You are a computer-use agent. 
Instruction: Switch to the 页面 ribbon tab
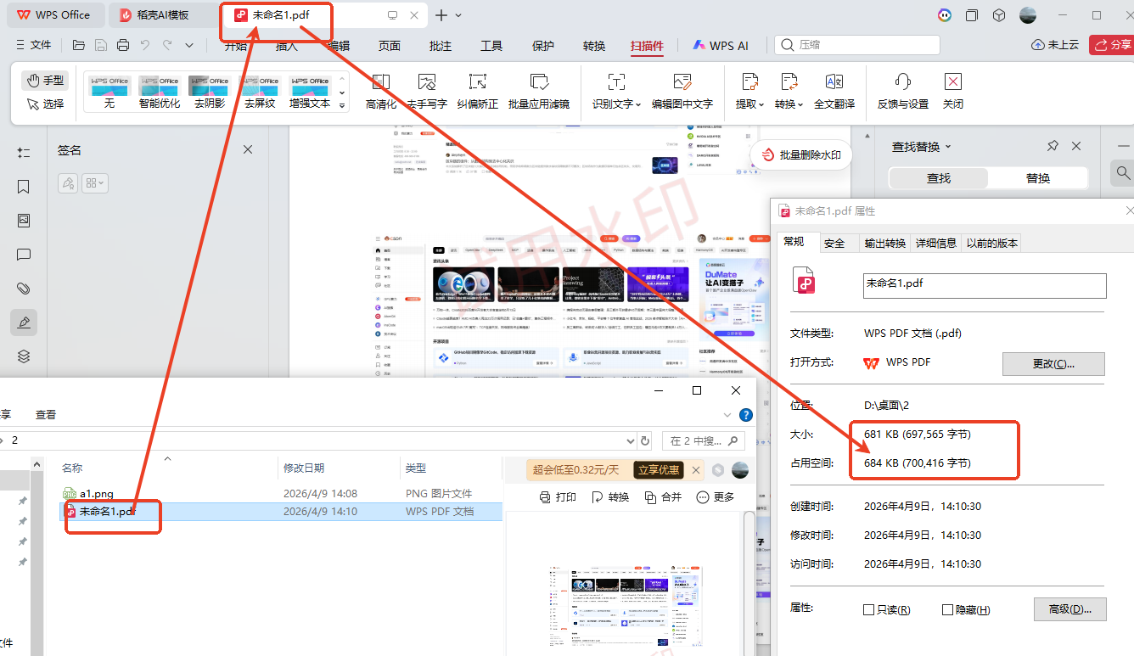[x=390, y=46]
